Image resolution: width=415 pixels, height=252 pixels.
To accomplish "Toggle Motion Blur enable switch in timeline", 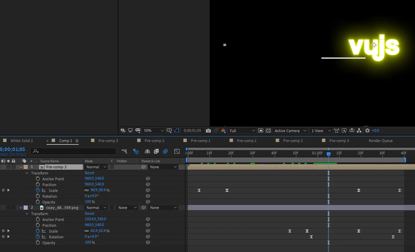I will 165,151.
